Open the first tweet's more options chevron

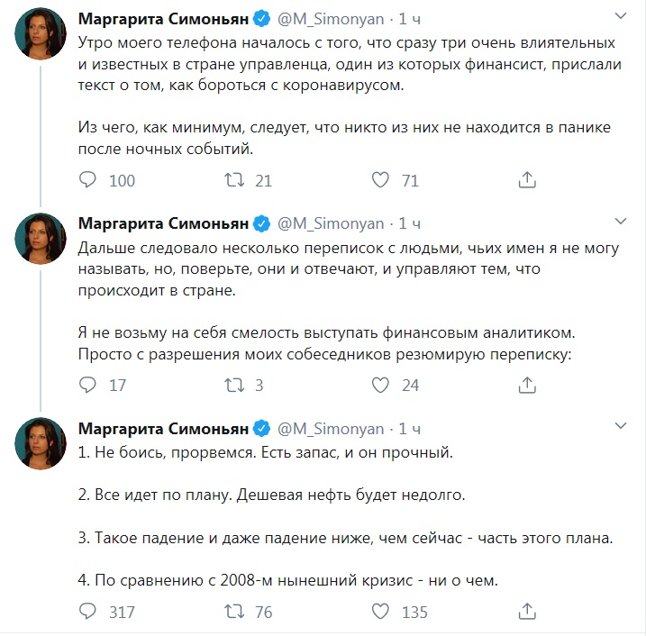[x=621, y=16]
